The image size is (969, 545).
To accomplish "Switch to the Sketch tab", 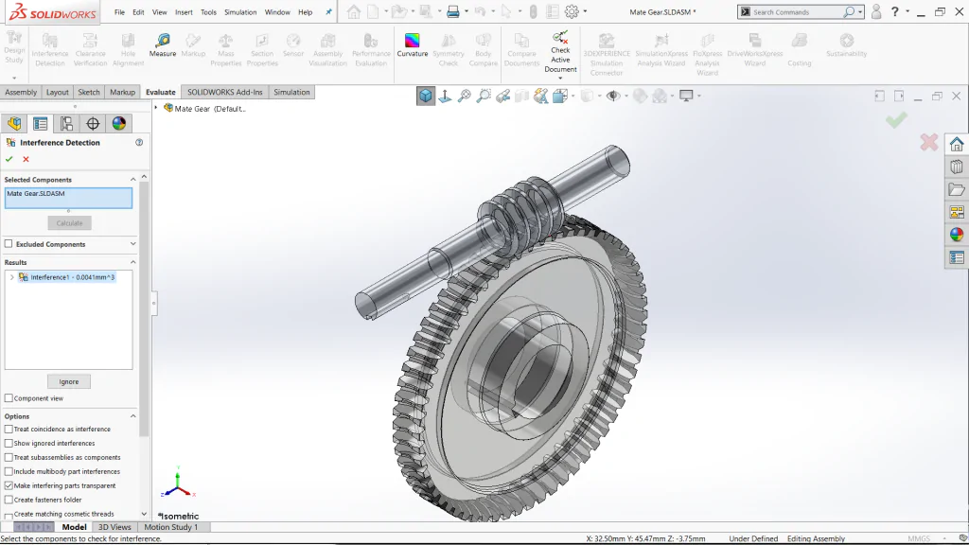I will click(88, 92).
